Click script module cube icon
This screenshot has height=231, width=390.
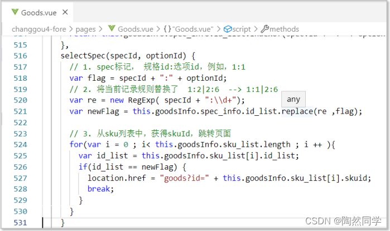(x=228, y=29)
